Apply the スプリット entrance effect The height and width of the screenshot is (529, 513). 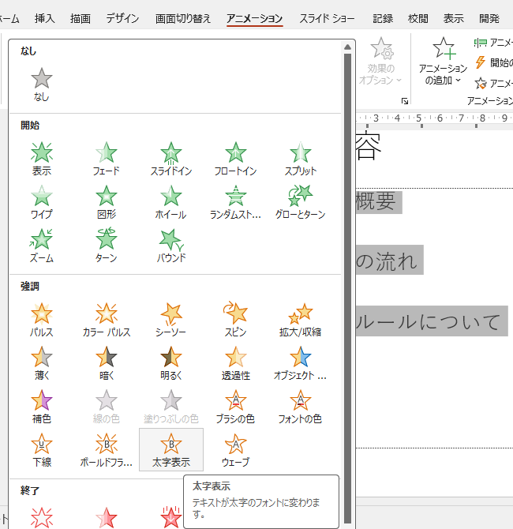point(300,159)
